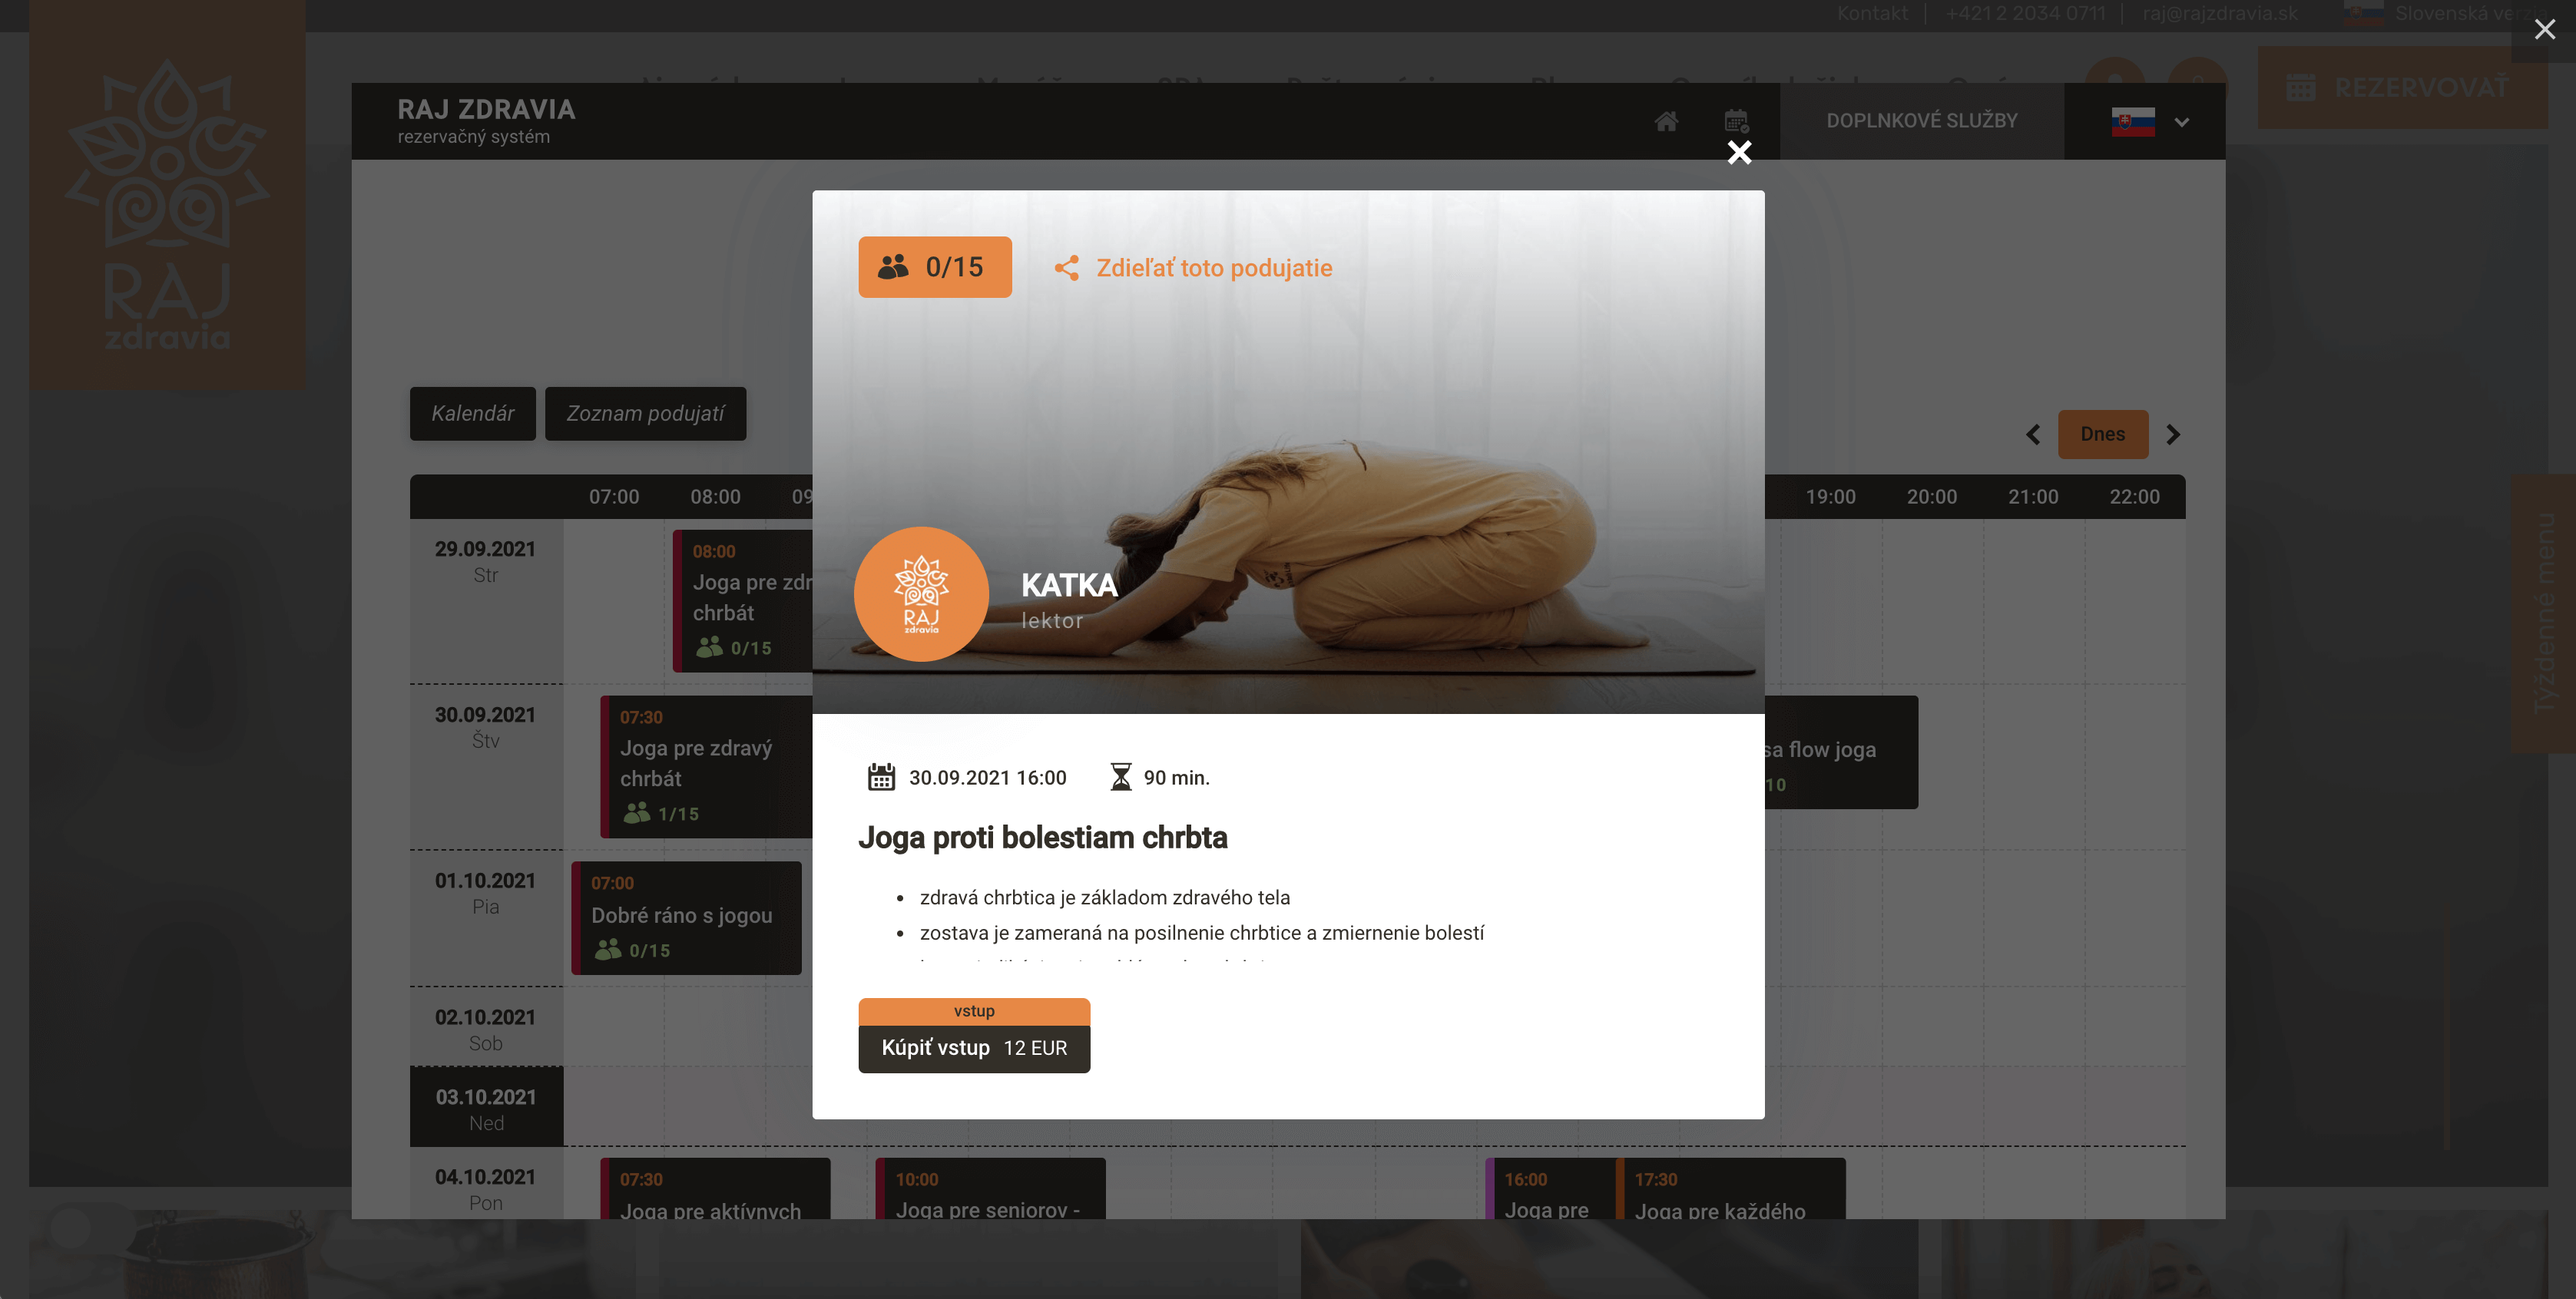Viewport: 2576px width, 1299px height.
Task: Click the 08:00 time column header
Action: [x=715, y=497]
